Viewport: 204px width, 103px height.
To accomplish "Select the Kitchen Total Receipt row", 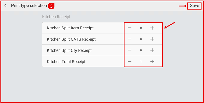I will pyautogui.click(x=66, y=61).
